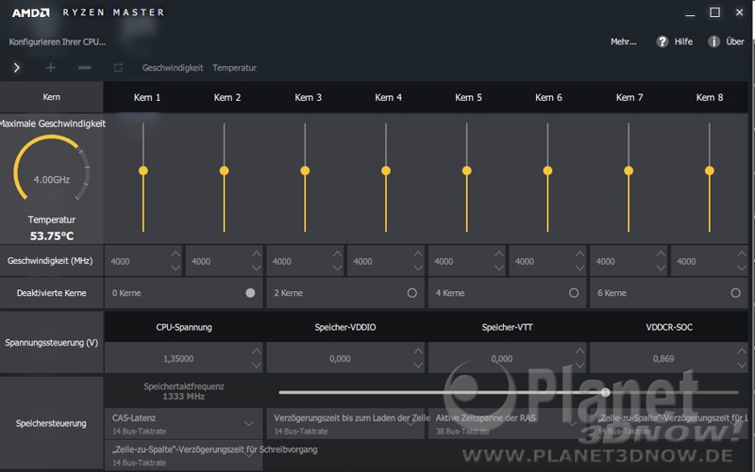Decrease Kern 6 speed with down arrow
The width and height of the screenshot is (755, 472).
point(580,269)
